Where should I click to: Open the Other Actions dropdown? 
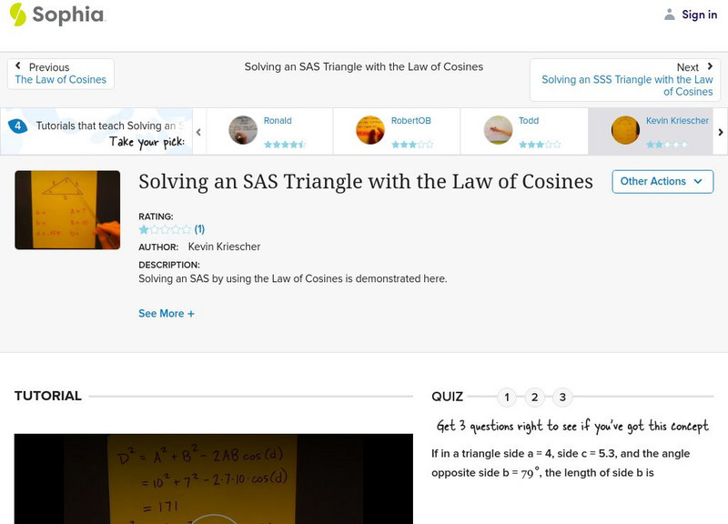[662, 182]
